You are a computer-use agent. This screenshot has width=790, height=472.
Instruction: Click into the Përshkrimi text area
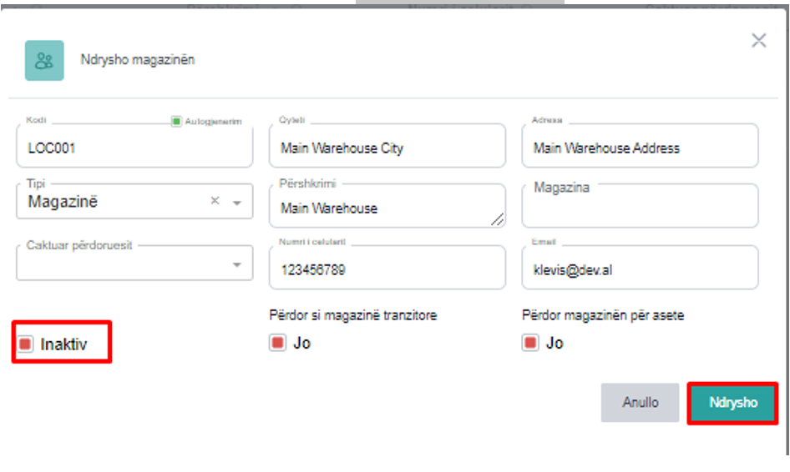click(380, 208)
